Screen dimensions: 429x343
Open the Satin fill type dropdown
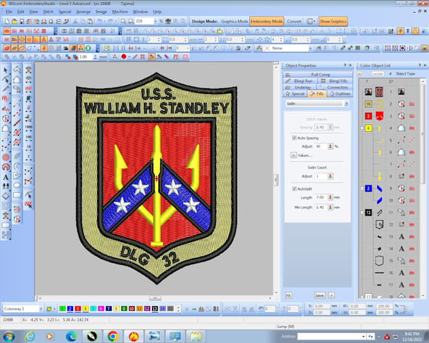point(346,103)
